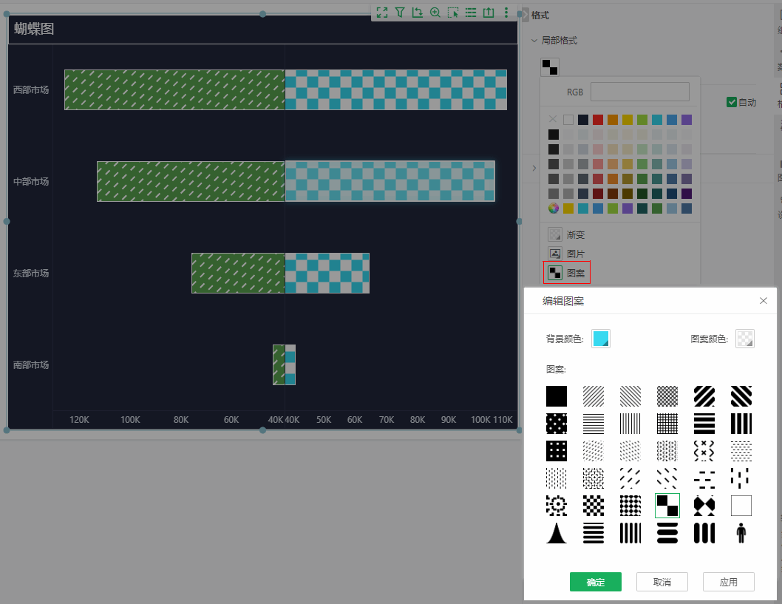Choose the fine crosshatch diamond pattern

tap(667, 396)
